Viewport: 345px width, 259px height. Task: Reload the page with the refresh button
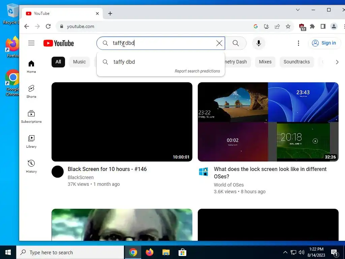tap(48, 26)
